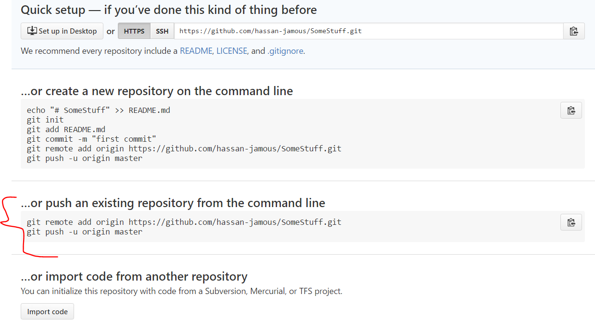Copy the existing repository push commands
The width and height of the screenshot is (595, 332).
pos(571,222)
